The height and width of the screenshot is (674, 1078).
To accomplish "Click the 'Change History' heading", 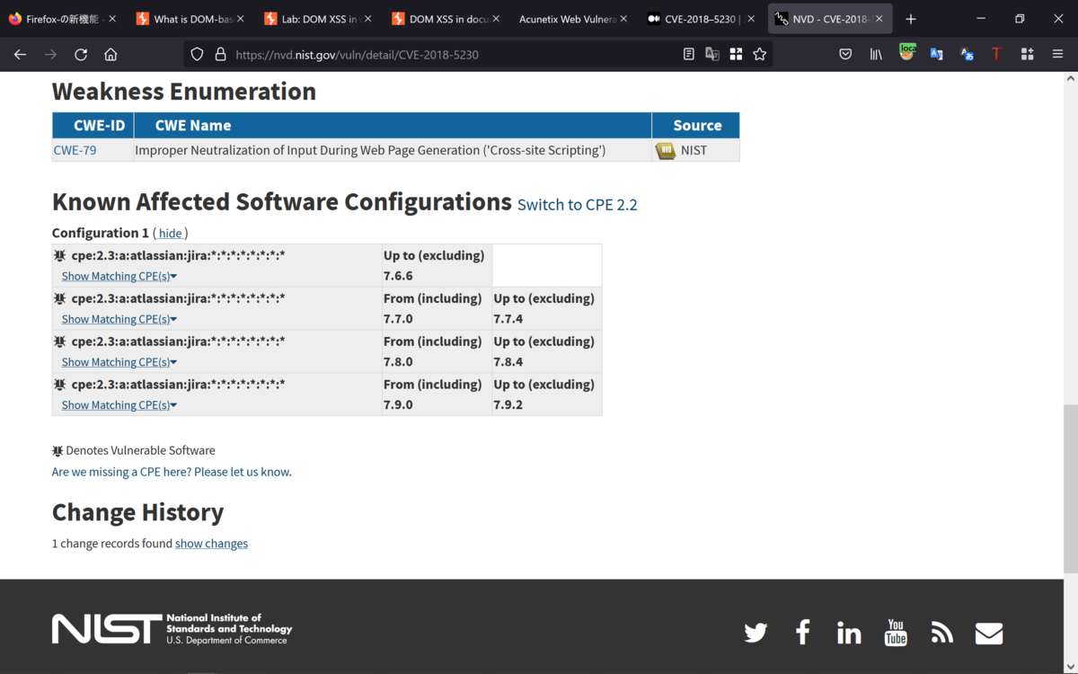I will [137, 512].
